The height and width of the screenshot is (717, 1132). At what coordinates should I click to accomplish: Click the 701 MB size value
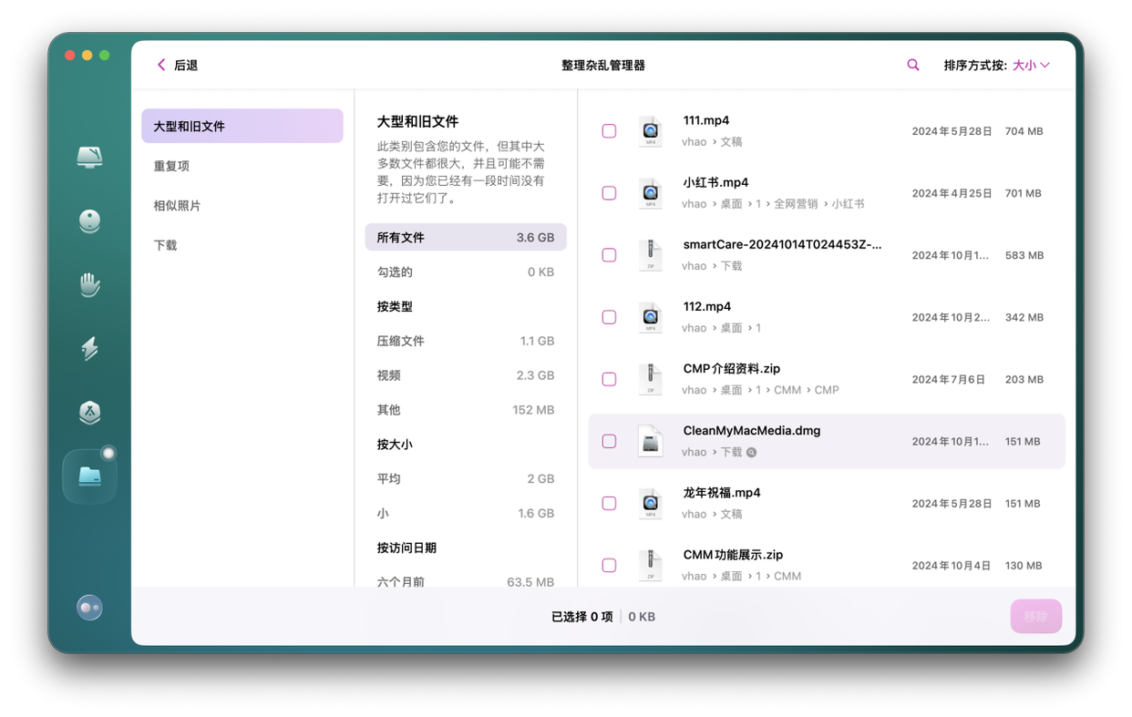(x=1023, y=193)
